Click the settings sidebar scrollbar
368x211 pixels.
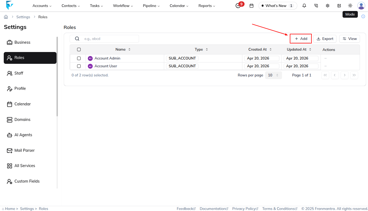click(57, 76)
